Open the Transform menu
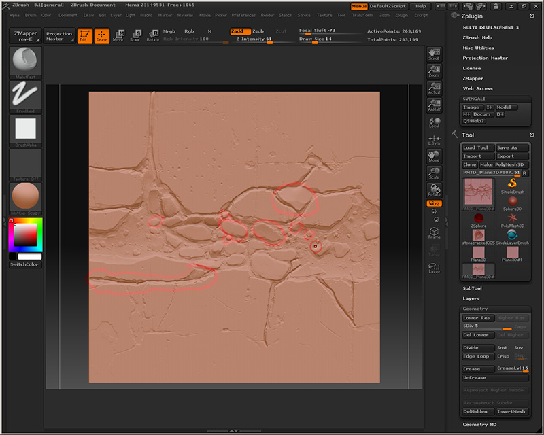The width and height of the screenshot is (544, 435). [362, 15]
